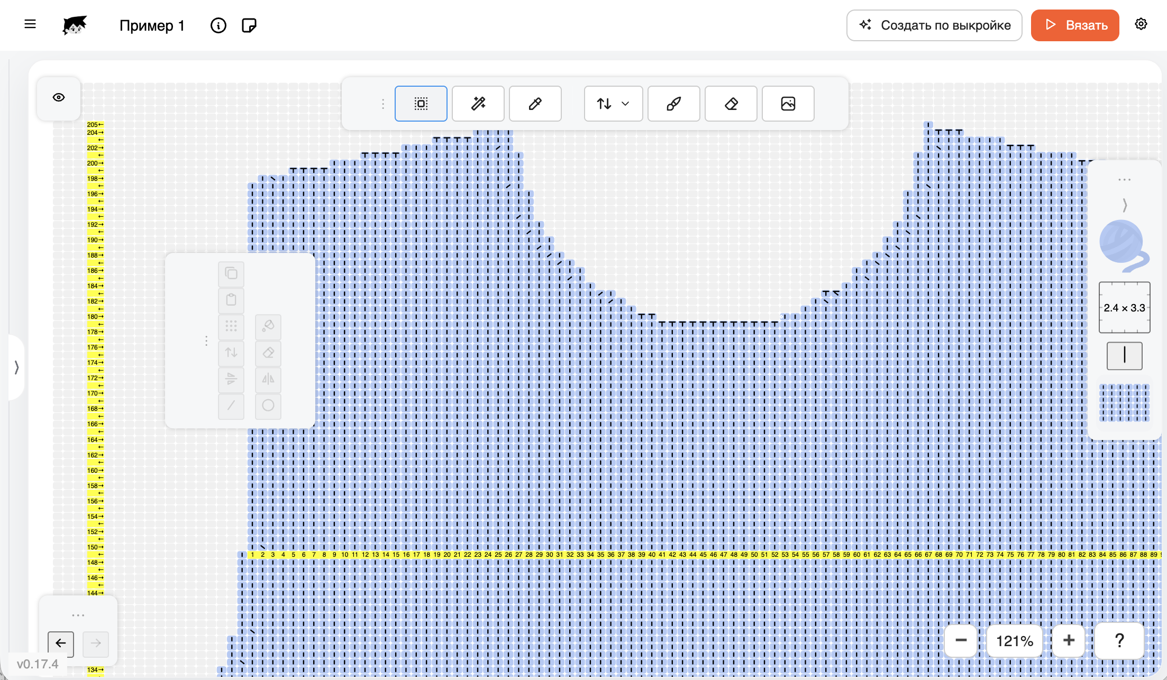This screenshot has width=1167, height=680.
Task: Click the 2.4 × 3.3 gauge box
Action: point(1125,308)
